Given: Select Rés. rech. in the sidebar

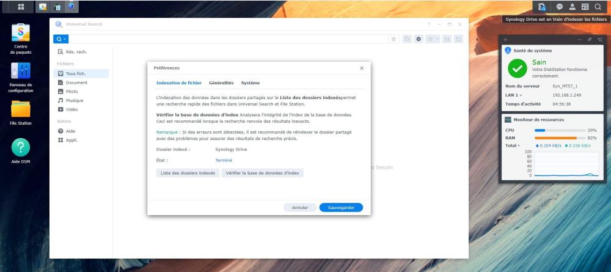Looking at the screenshot, I should [81, 52].
